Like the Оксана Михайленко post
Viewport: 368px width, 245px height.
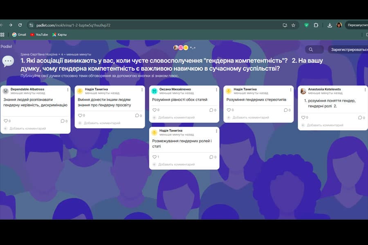click(155, 110)
